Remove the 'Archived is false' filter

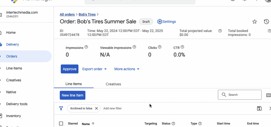coord(96,108)
